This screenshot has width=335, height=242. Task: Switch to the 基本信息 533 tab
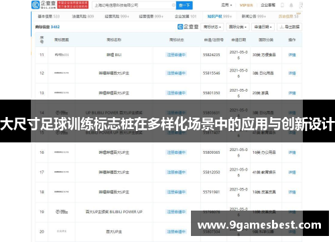click(x=49, y=16)
